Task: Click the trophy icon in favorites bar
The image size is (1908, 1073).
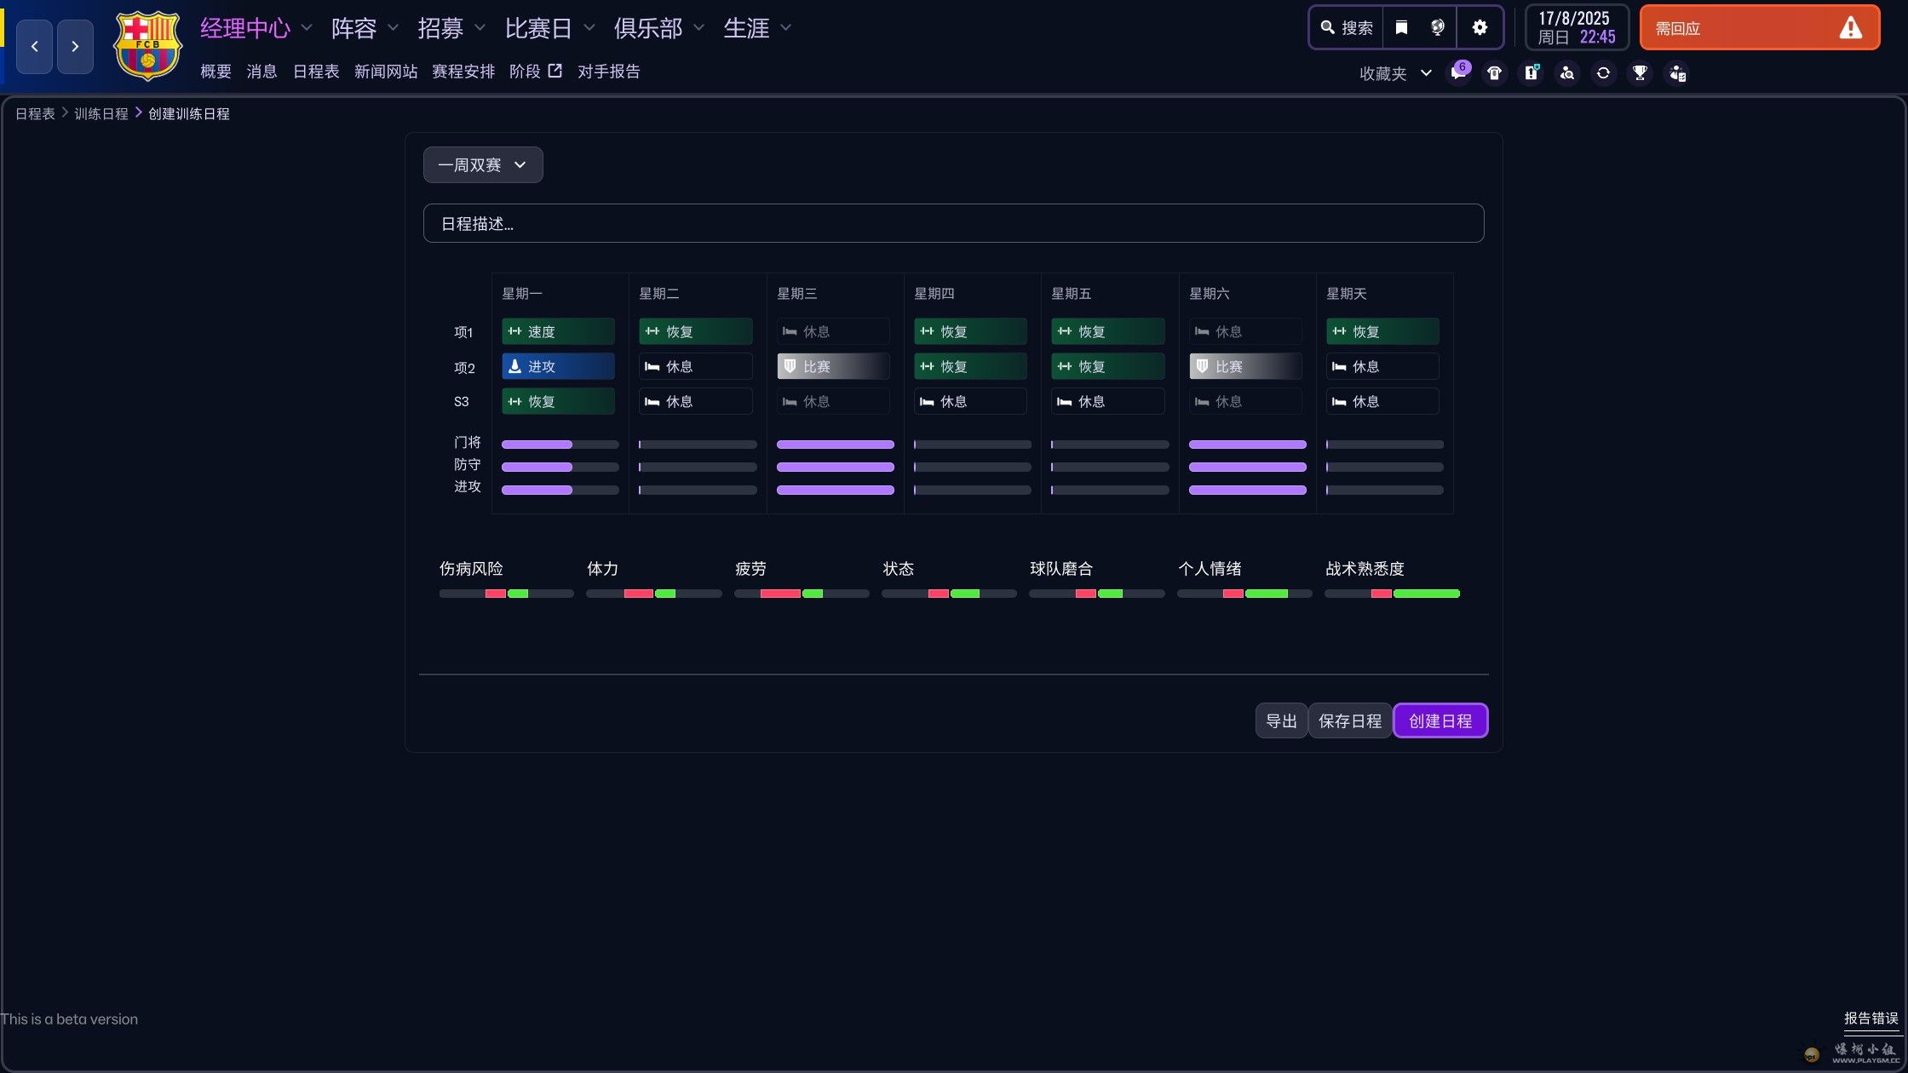Action: (x=1640, y=73)
